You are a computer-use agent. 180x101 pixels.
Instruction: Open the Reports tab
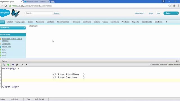tap(135, 22)
